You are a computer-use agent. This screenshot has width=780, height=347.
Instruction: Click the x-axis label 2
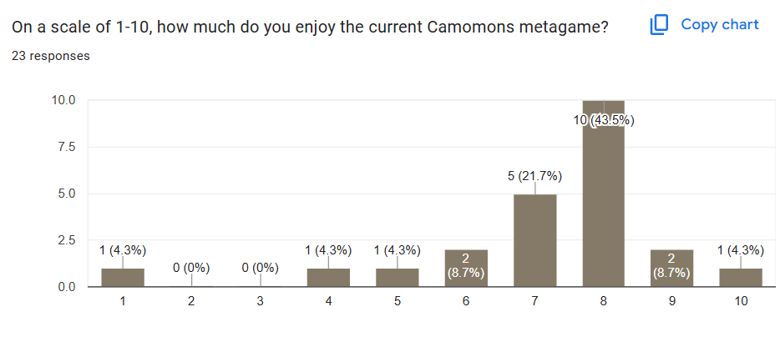(191, 303)
